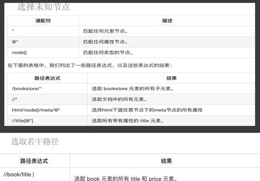Image resolution: width=260 pixels, height=181 pixels.
Task: Click the paragraph starting 在下面的表格中
Action: (90, 65)
